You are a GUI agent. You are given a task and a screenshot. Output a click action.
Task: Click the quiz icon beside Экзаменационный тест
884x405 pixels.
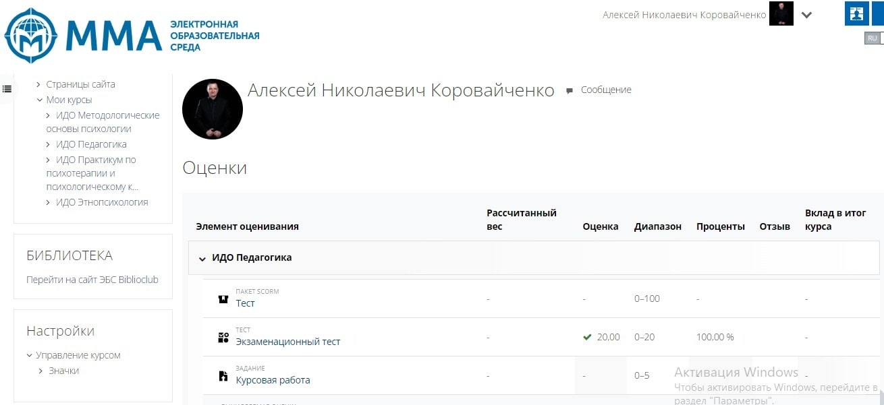click(x=223, y=336)
